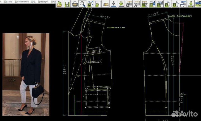Click the A=772 dimension label on back piece
The height and width of the screenshot is (121, 201).
[173, 60]
